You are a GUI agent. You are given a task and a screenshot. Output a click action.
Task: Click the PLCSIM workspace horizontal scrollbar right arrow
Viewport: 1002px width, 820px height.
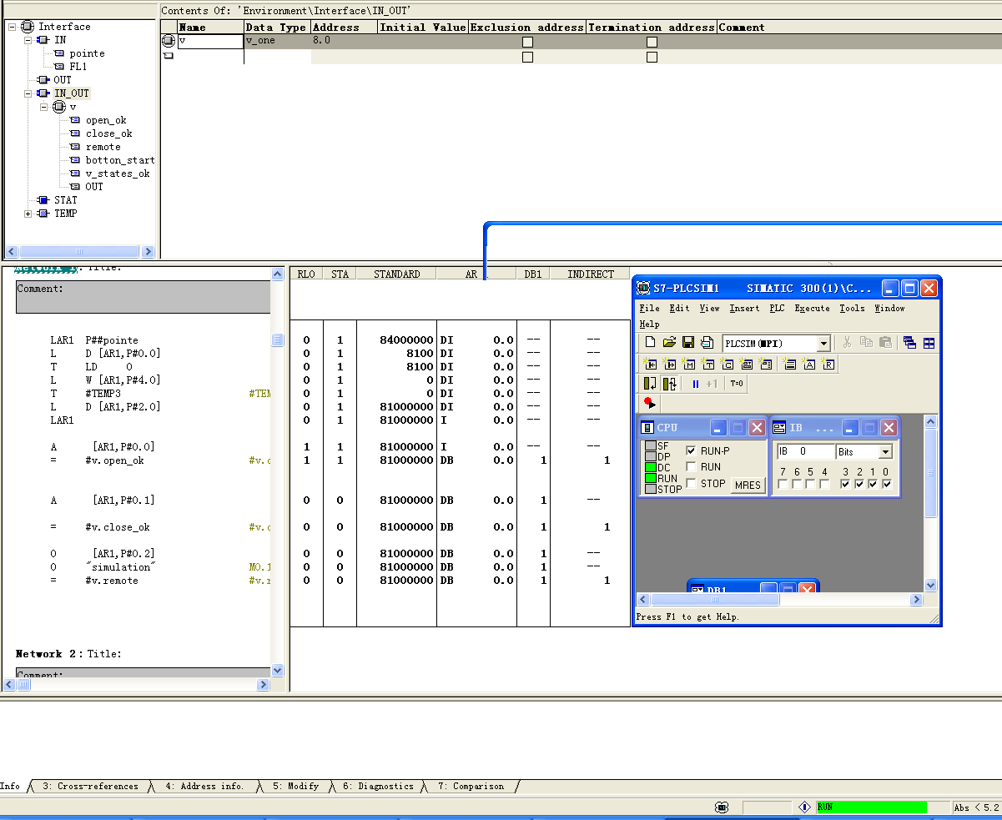click(x=916, y=600)
